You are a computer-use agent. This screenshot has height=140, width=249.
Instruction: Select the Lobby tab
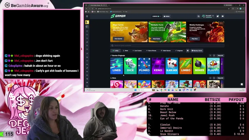(115, 51)
